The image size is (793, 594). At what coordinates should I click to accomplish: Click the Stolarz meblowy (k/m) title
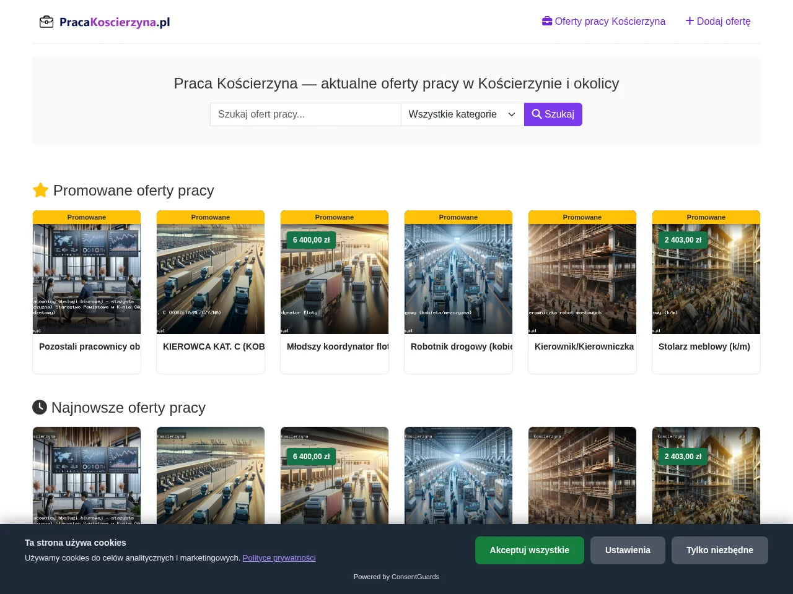[x=704, y=346]
